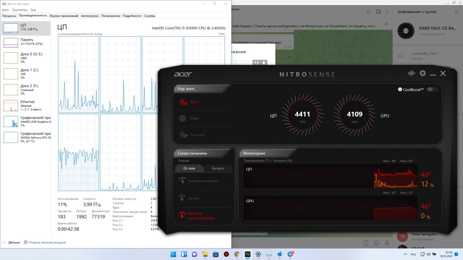
Task: Open Chat icon on taskbar
Action: pyautogui.click(x=194, y=254)
